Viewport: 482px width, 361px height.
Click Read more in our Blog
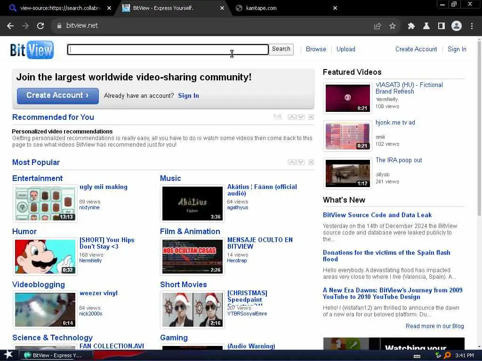(x=434, y=326)
